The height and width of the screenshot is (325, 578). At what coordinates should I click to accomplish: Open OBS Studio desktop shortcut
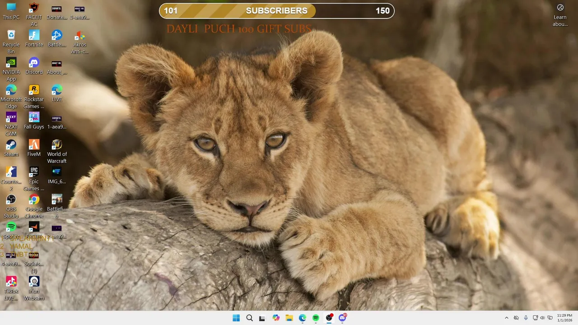click(11, 207)
